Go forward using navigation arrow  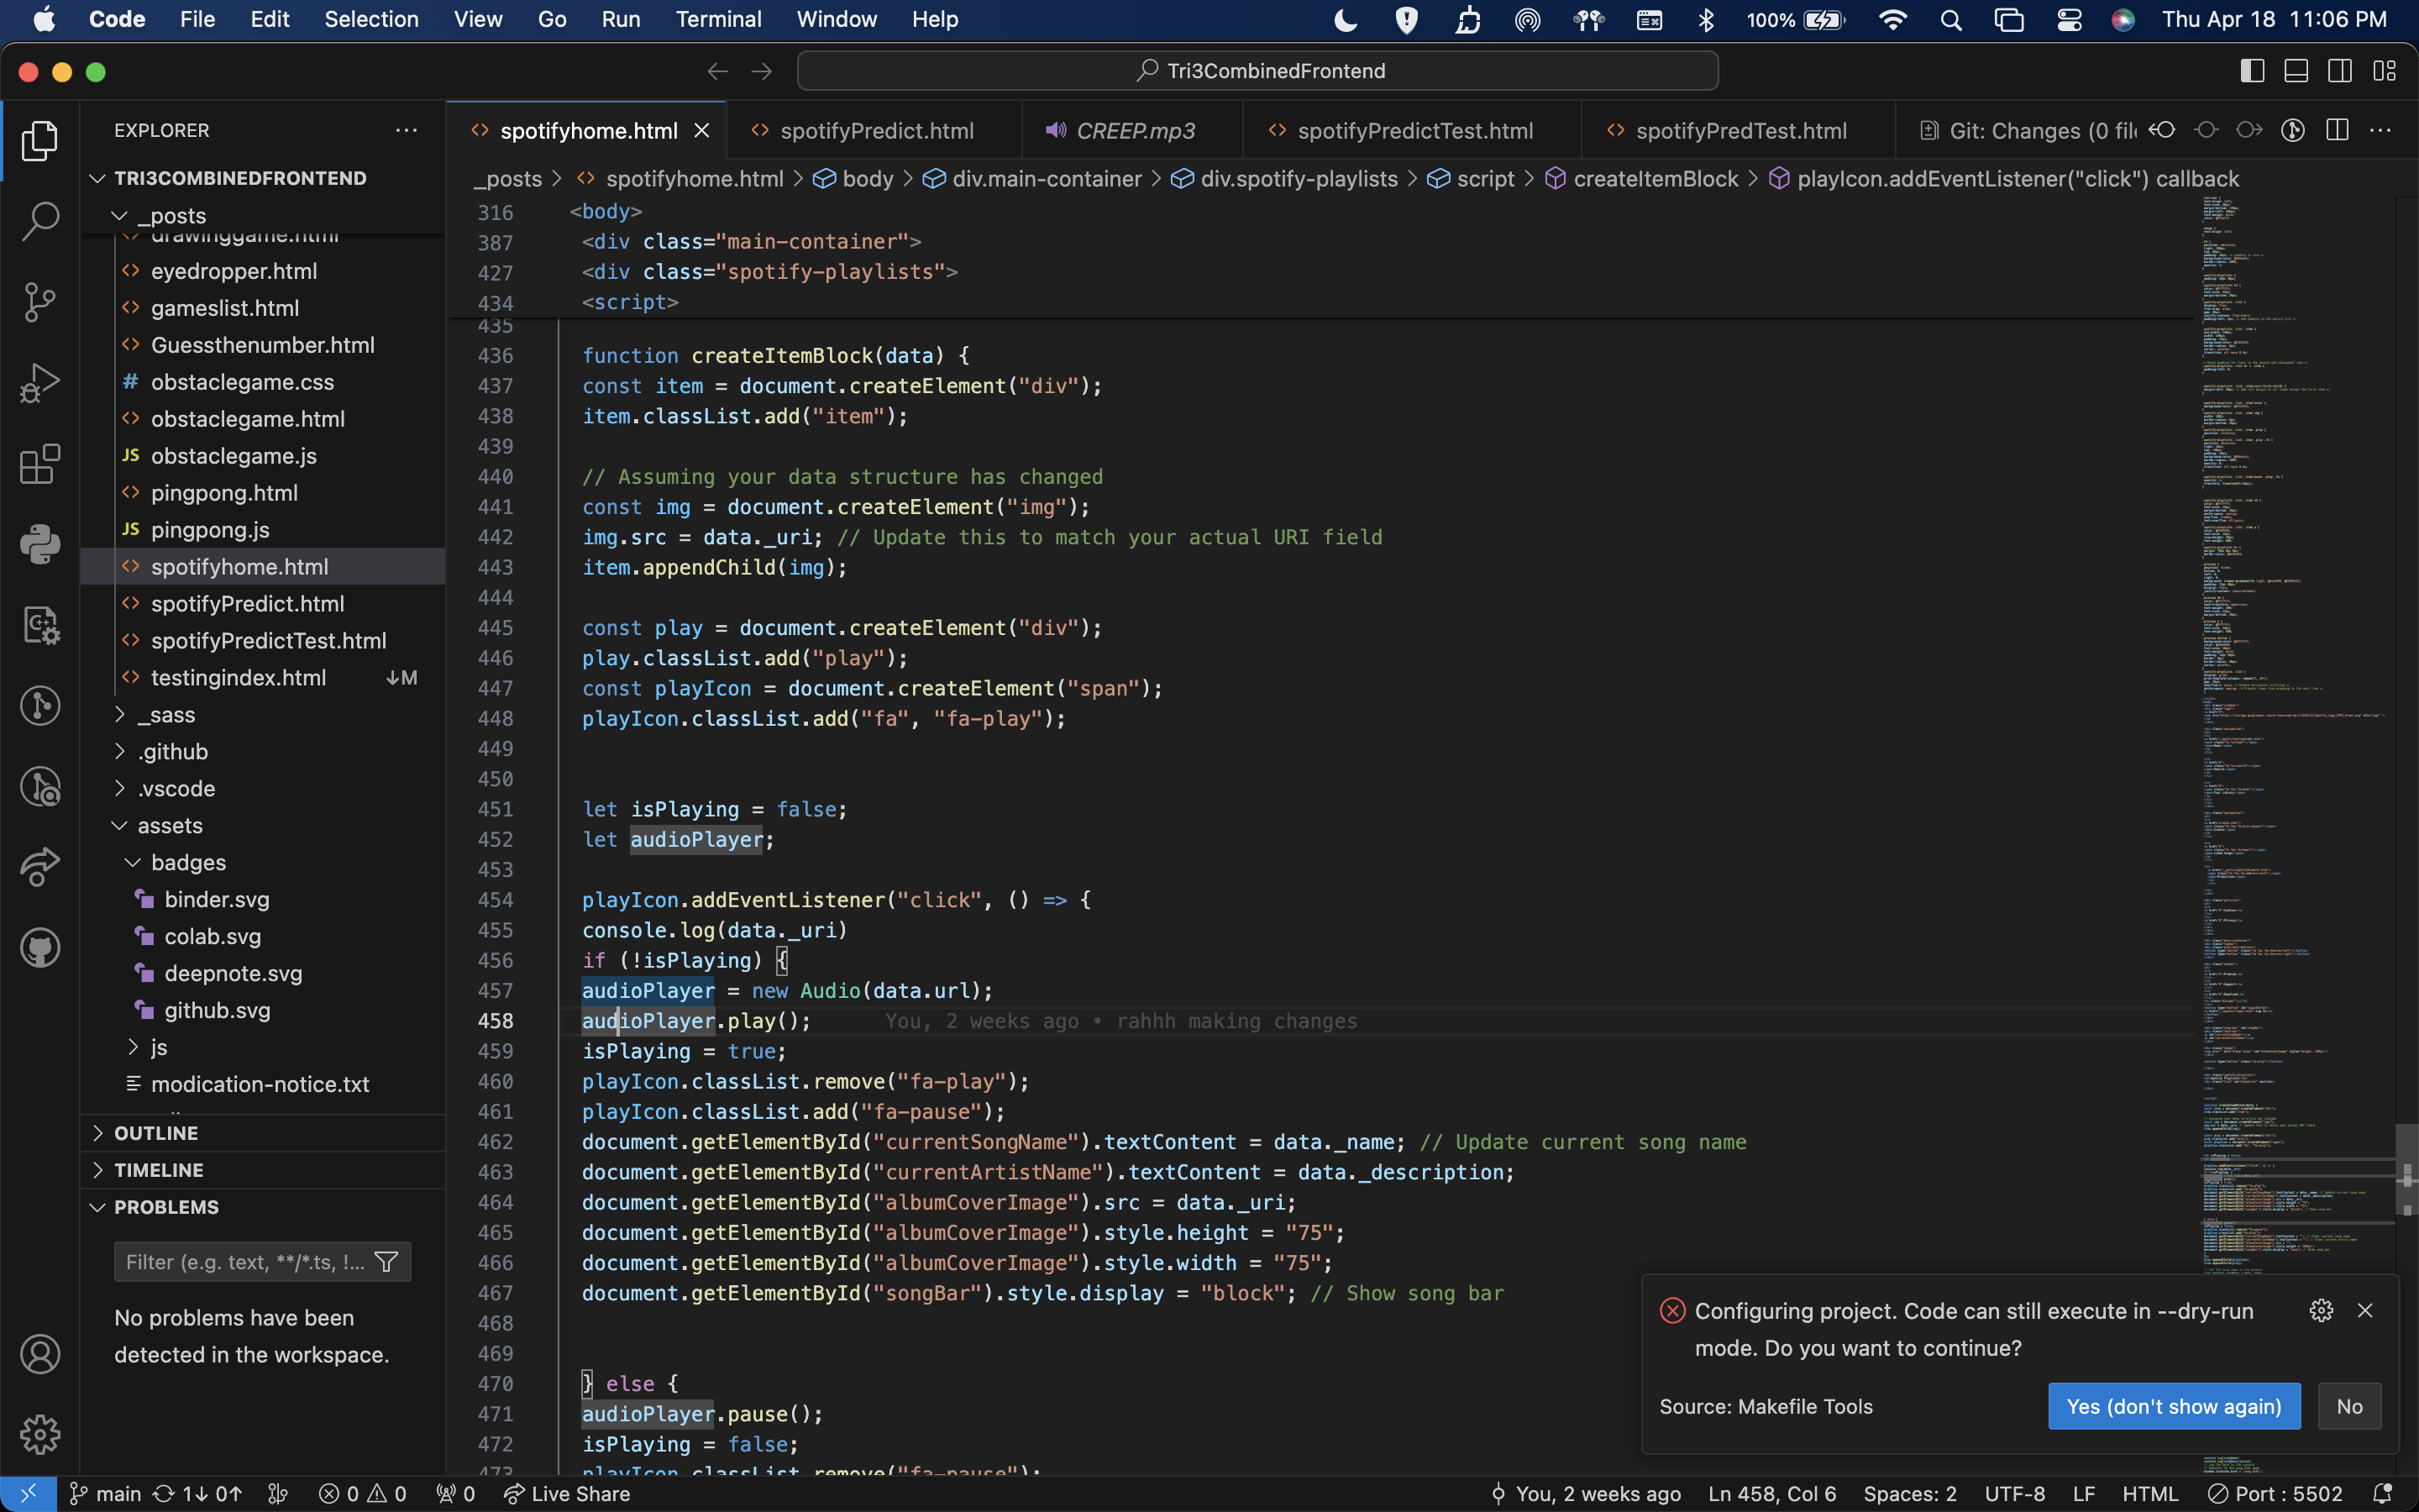[x=762, y=71]
